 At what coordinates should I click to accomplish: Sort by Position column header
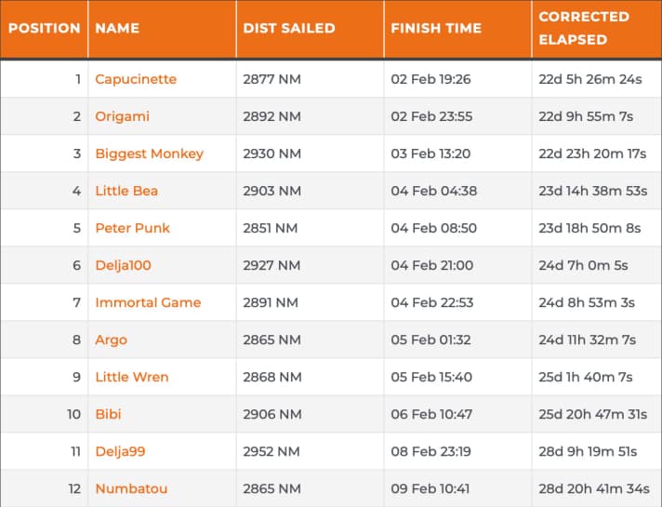(x=45, y=28)
